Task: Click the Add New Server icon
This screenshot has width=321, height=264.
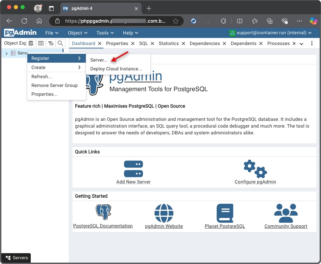Action: (x=133, y=169)
